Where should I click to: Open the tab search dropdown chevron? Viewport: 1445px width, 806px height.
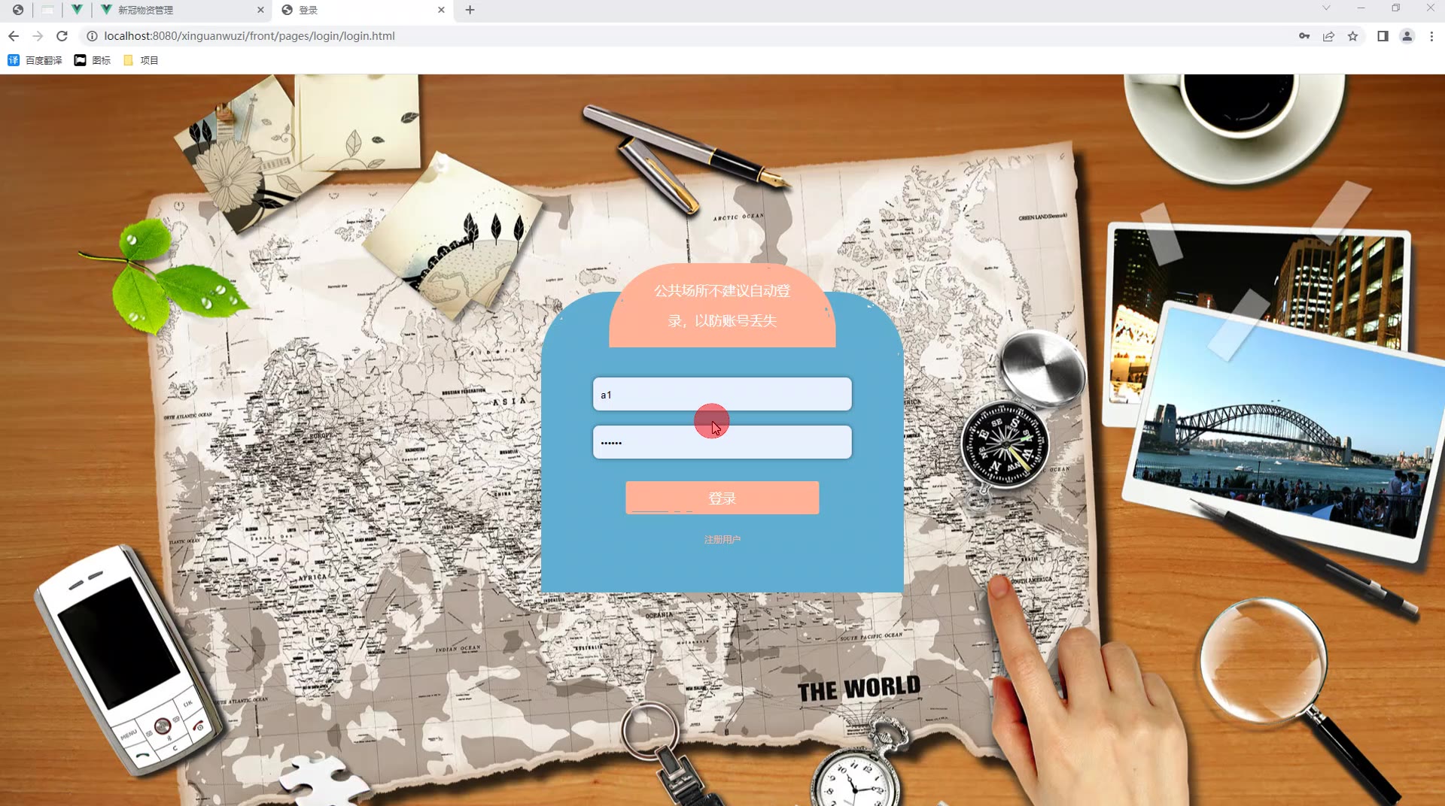pos(1326,8)
